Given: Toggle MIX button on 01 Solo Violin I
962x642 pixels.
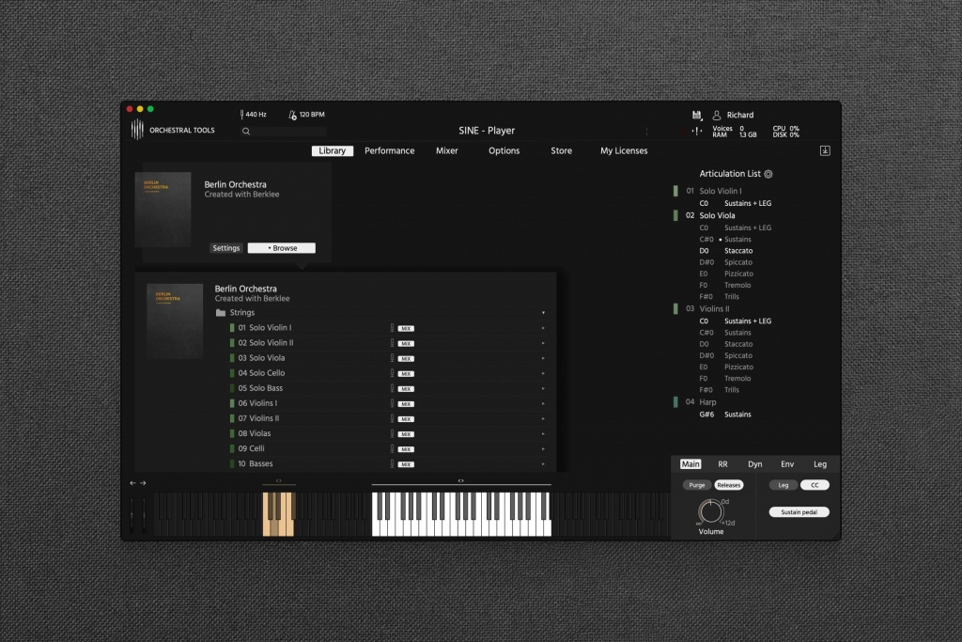Looking at the screenshot, I should (406, 328).
